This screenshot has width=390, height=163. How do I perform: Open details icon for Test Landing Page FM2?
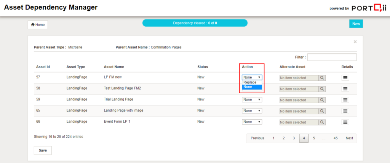point(345,89)
